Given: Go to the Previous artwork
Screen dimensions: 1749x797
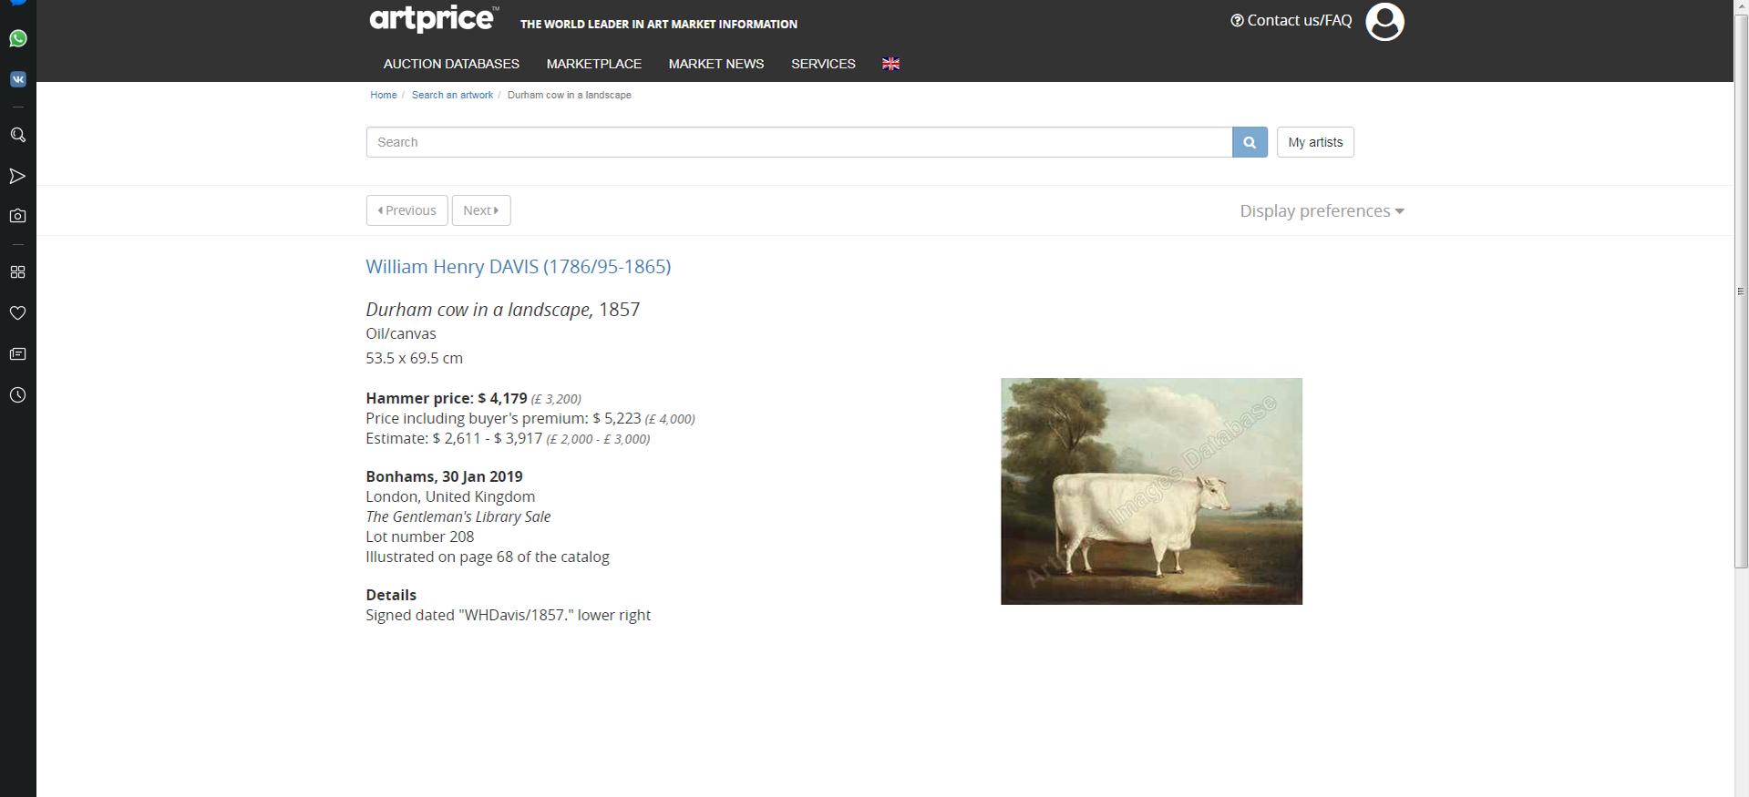Looking at the screenshot, I should (406, 210).
